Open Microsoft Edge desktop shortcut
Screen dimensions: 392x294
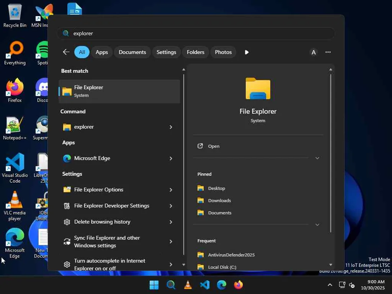[x=15, y=243]
